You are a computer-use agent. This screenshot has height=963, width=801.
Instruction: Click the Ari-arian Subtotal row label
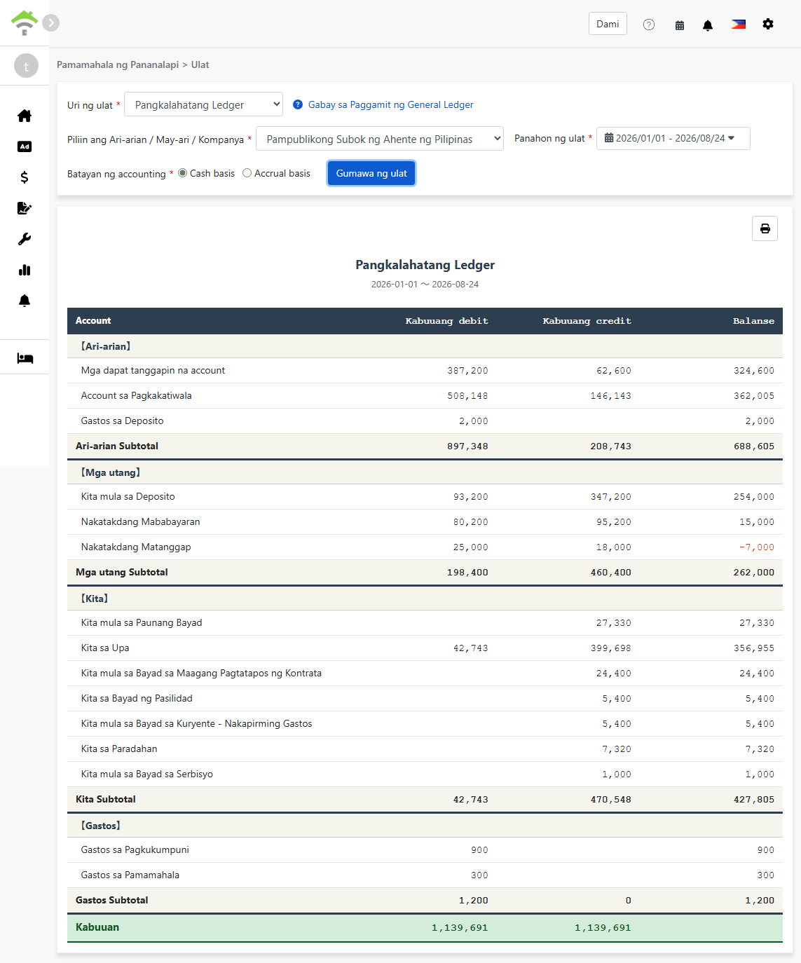(x=117, y=446)
